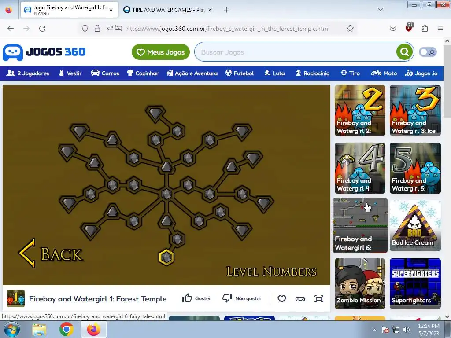
Task: Open the extensions puzzle icon
Action: (425, 28)
